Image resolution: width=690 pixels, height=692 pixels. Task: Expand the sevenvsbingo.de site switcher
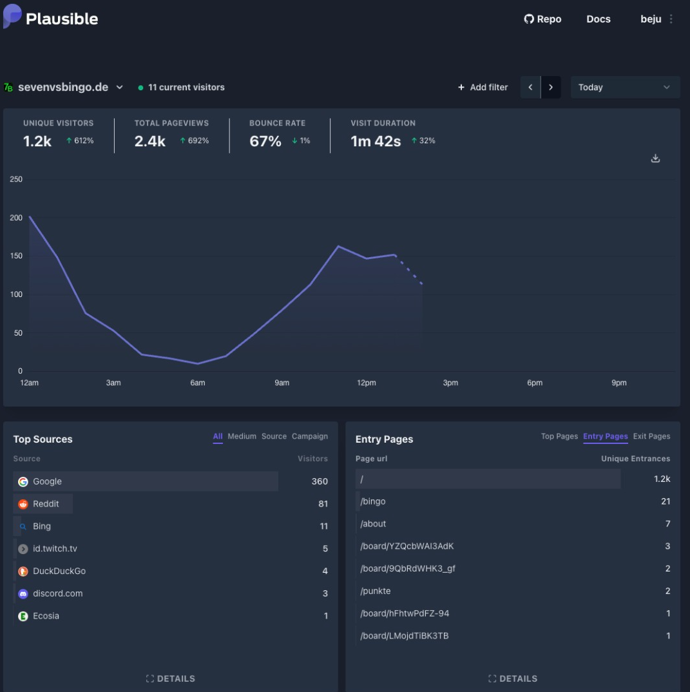(x=119, y=87)
